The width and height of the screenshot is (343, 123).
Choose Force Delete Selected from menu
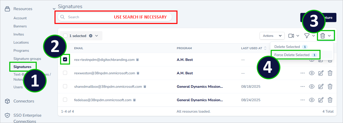point(292,55)
